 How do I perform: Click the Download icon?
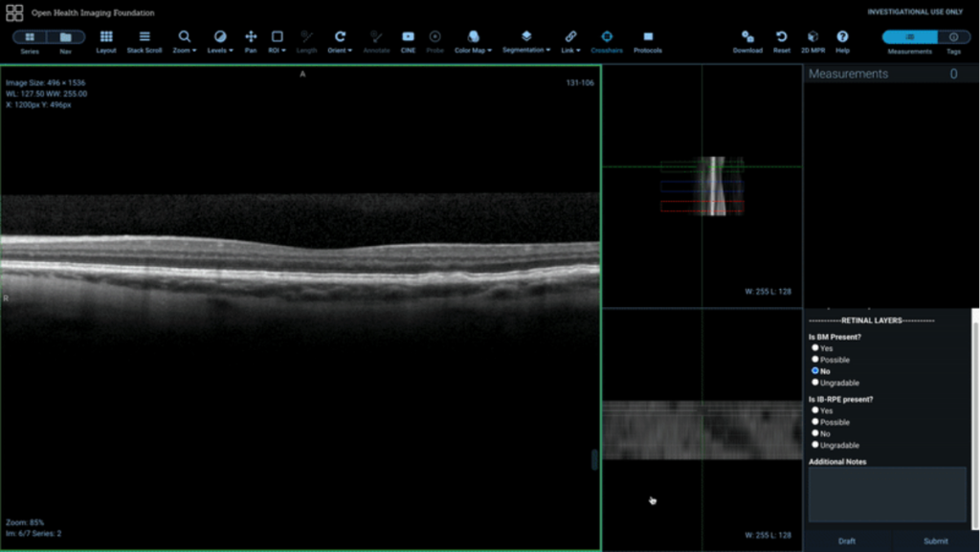(x=747, y=38)
